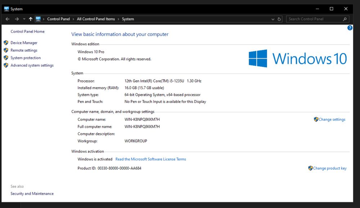Viewport: 360px width, 208px height.
Task: Go up one level with Up arrow
Action: pos(31,19)
